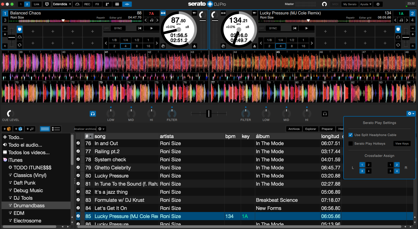418x229 pixels.
Task: Click View Keys in Serato Play Settings
Action: tap(402, 144)
